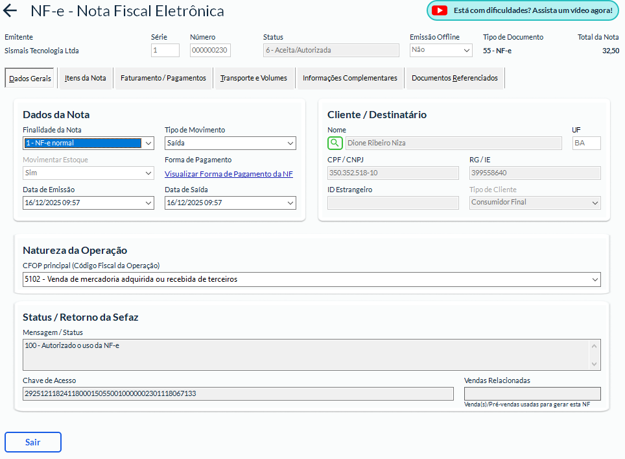Open the Faturamento / Pagamentos tab

[x=163, y=78]
